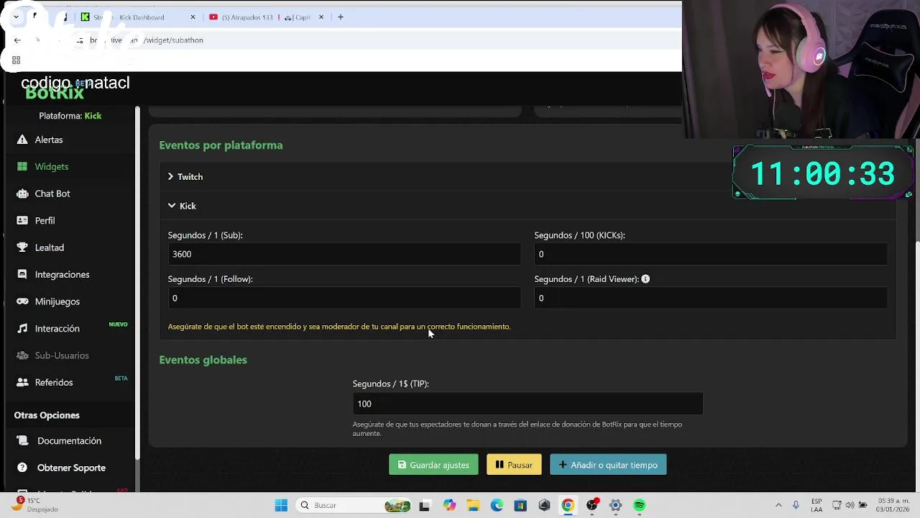Click the Eventos globales heading
Screen dimensions: 920x518
[203, 360]
